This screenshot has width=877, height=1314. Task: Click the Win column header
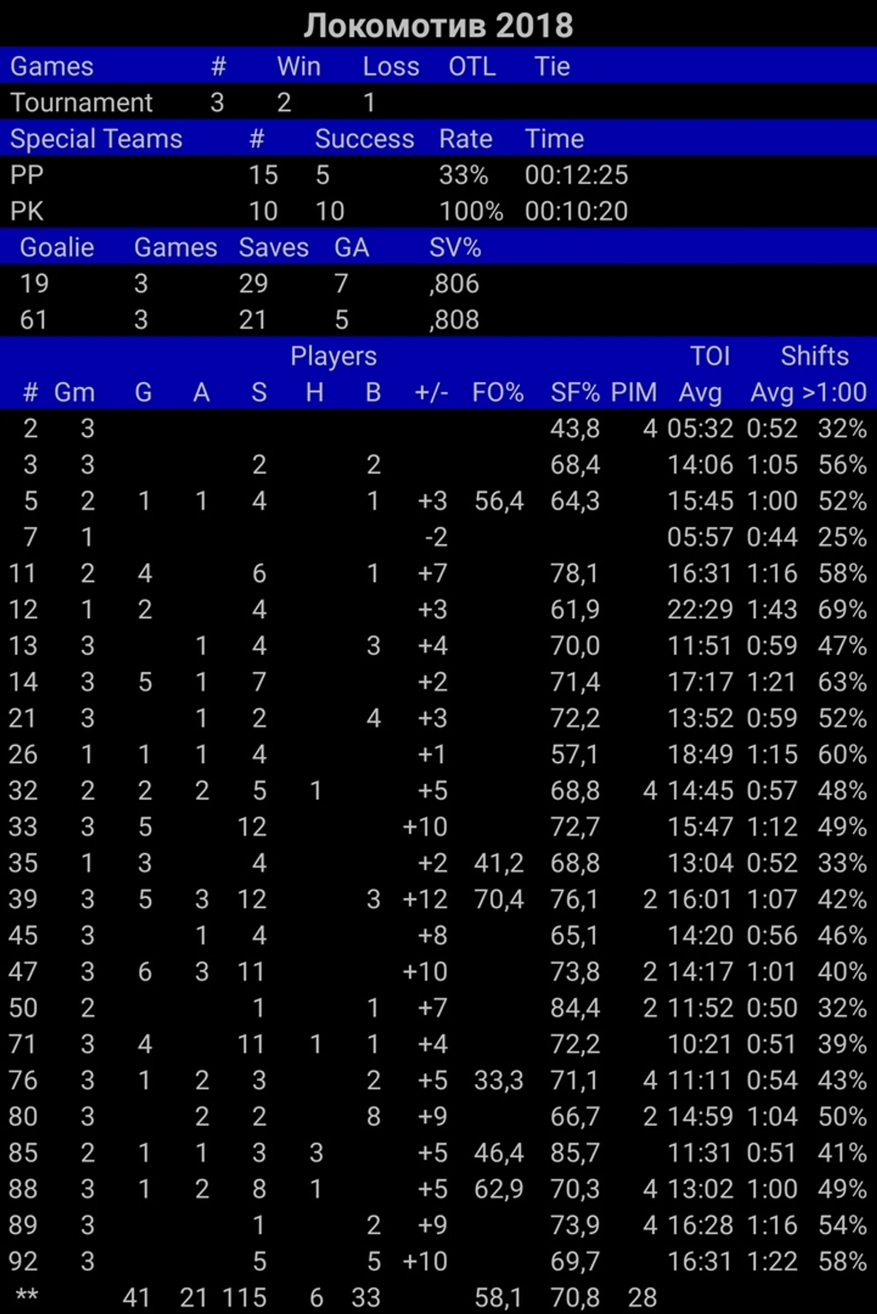click(x=299, y=66)
